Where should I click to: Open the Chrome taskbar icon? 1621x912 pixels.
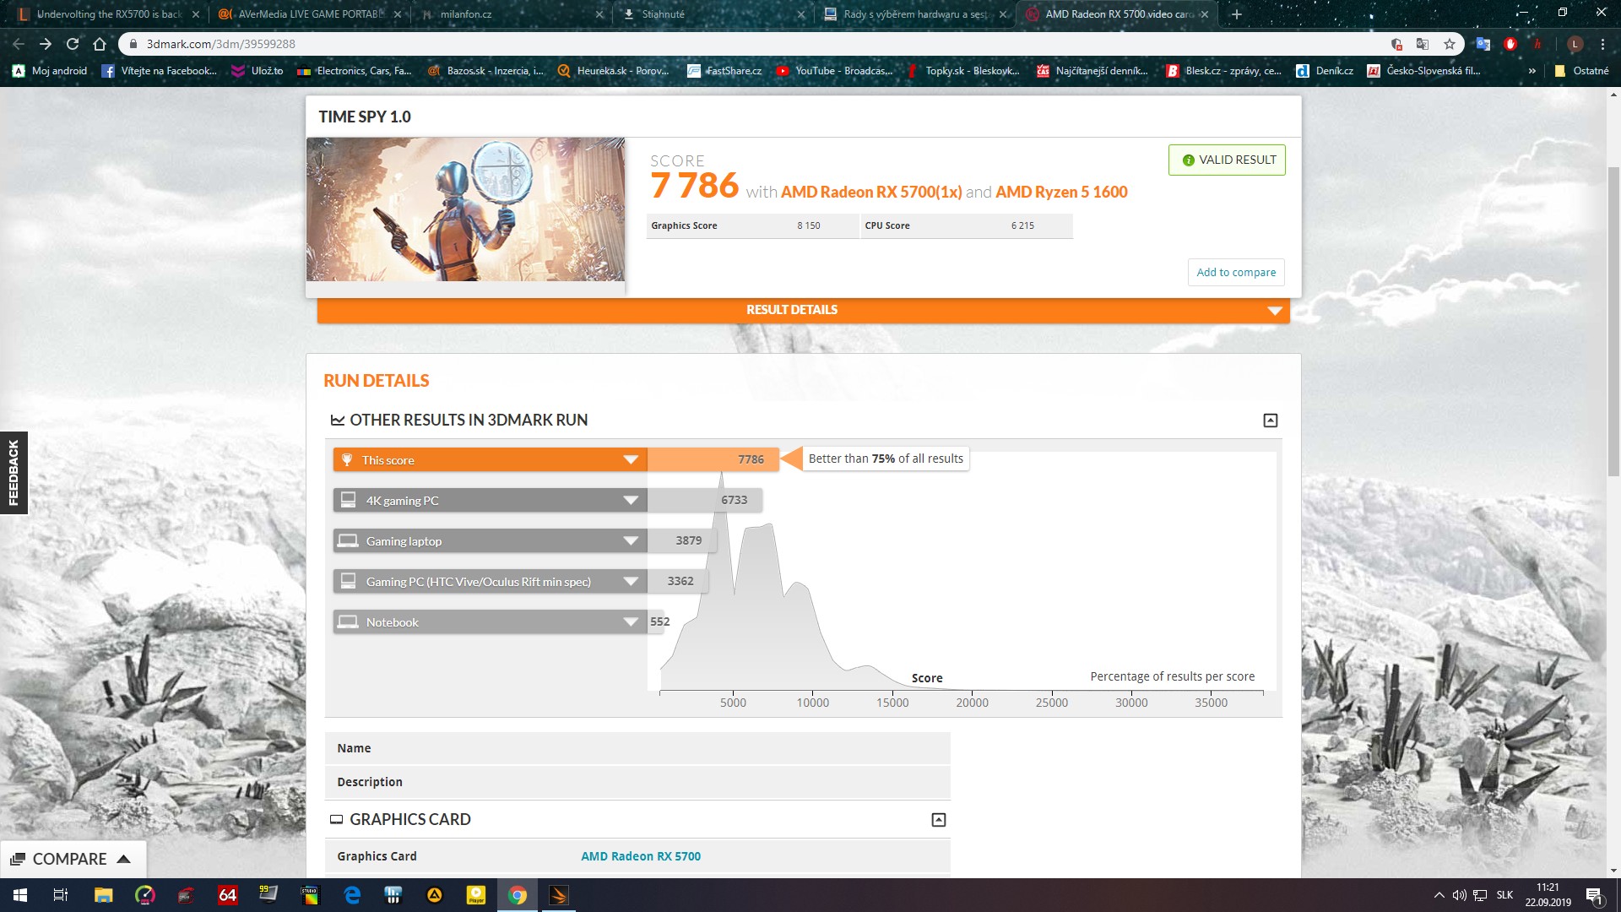point(518,895)
